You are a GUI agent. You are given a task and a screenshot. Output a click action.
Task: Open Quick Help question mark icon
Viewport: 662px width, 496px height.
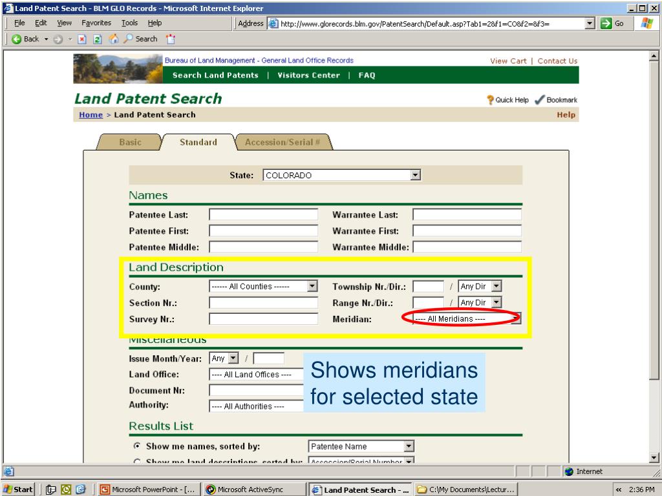(x=490, y=100)
